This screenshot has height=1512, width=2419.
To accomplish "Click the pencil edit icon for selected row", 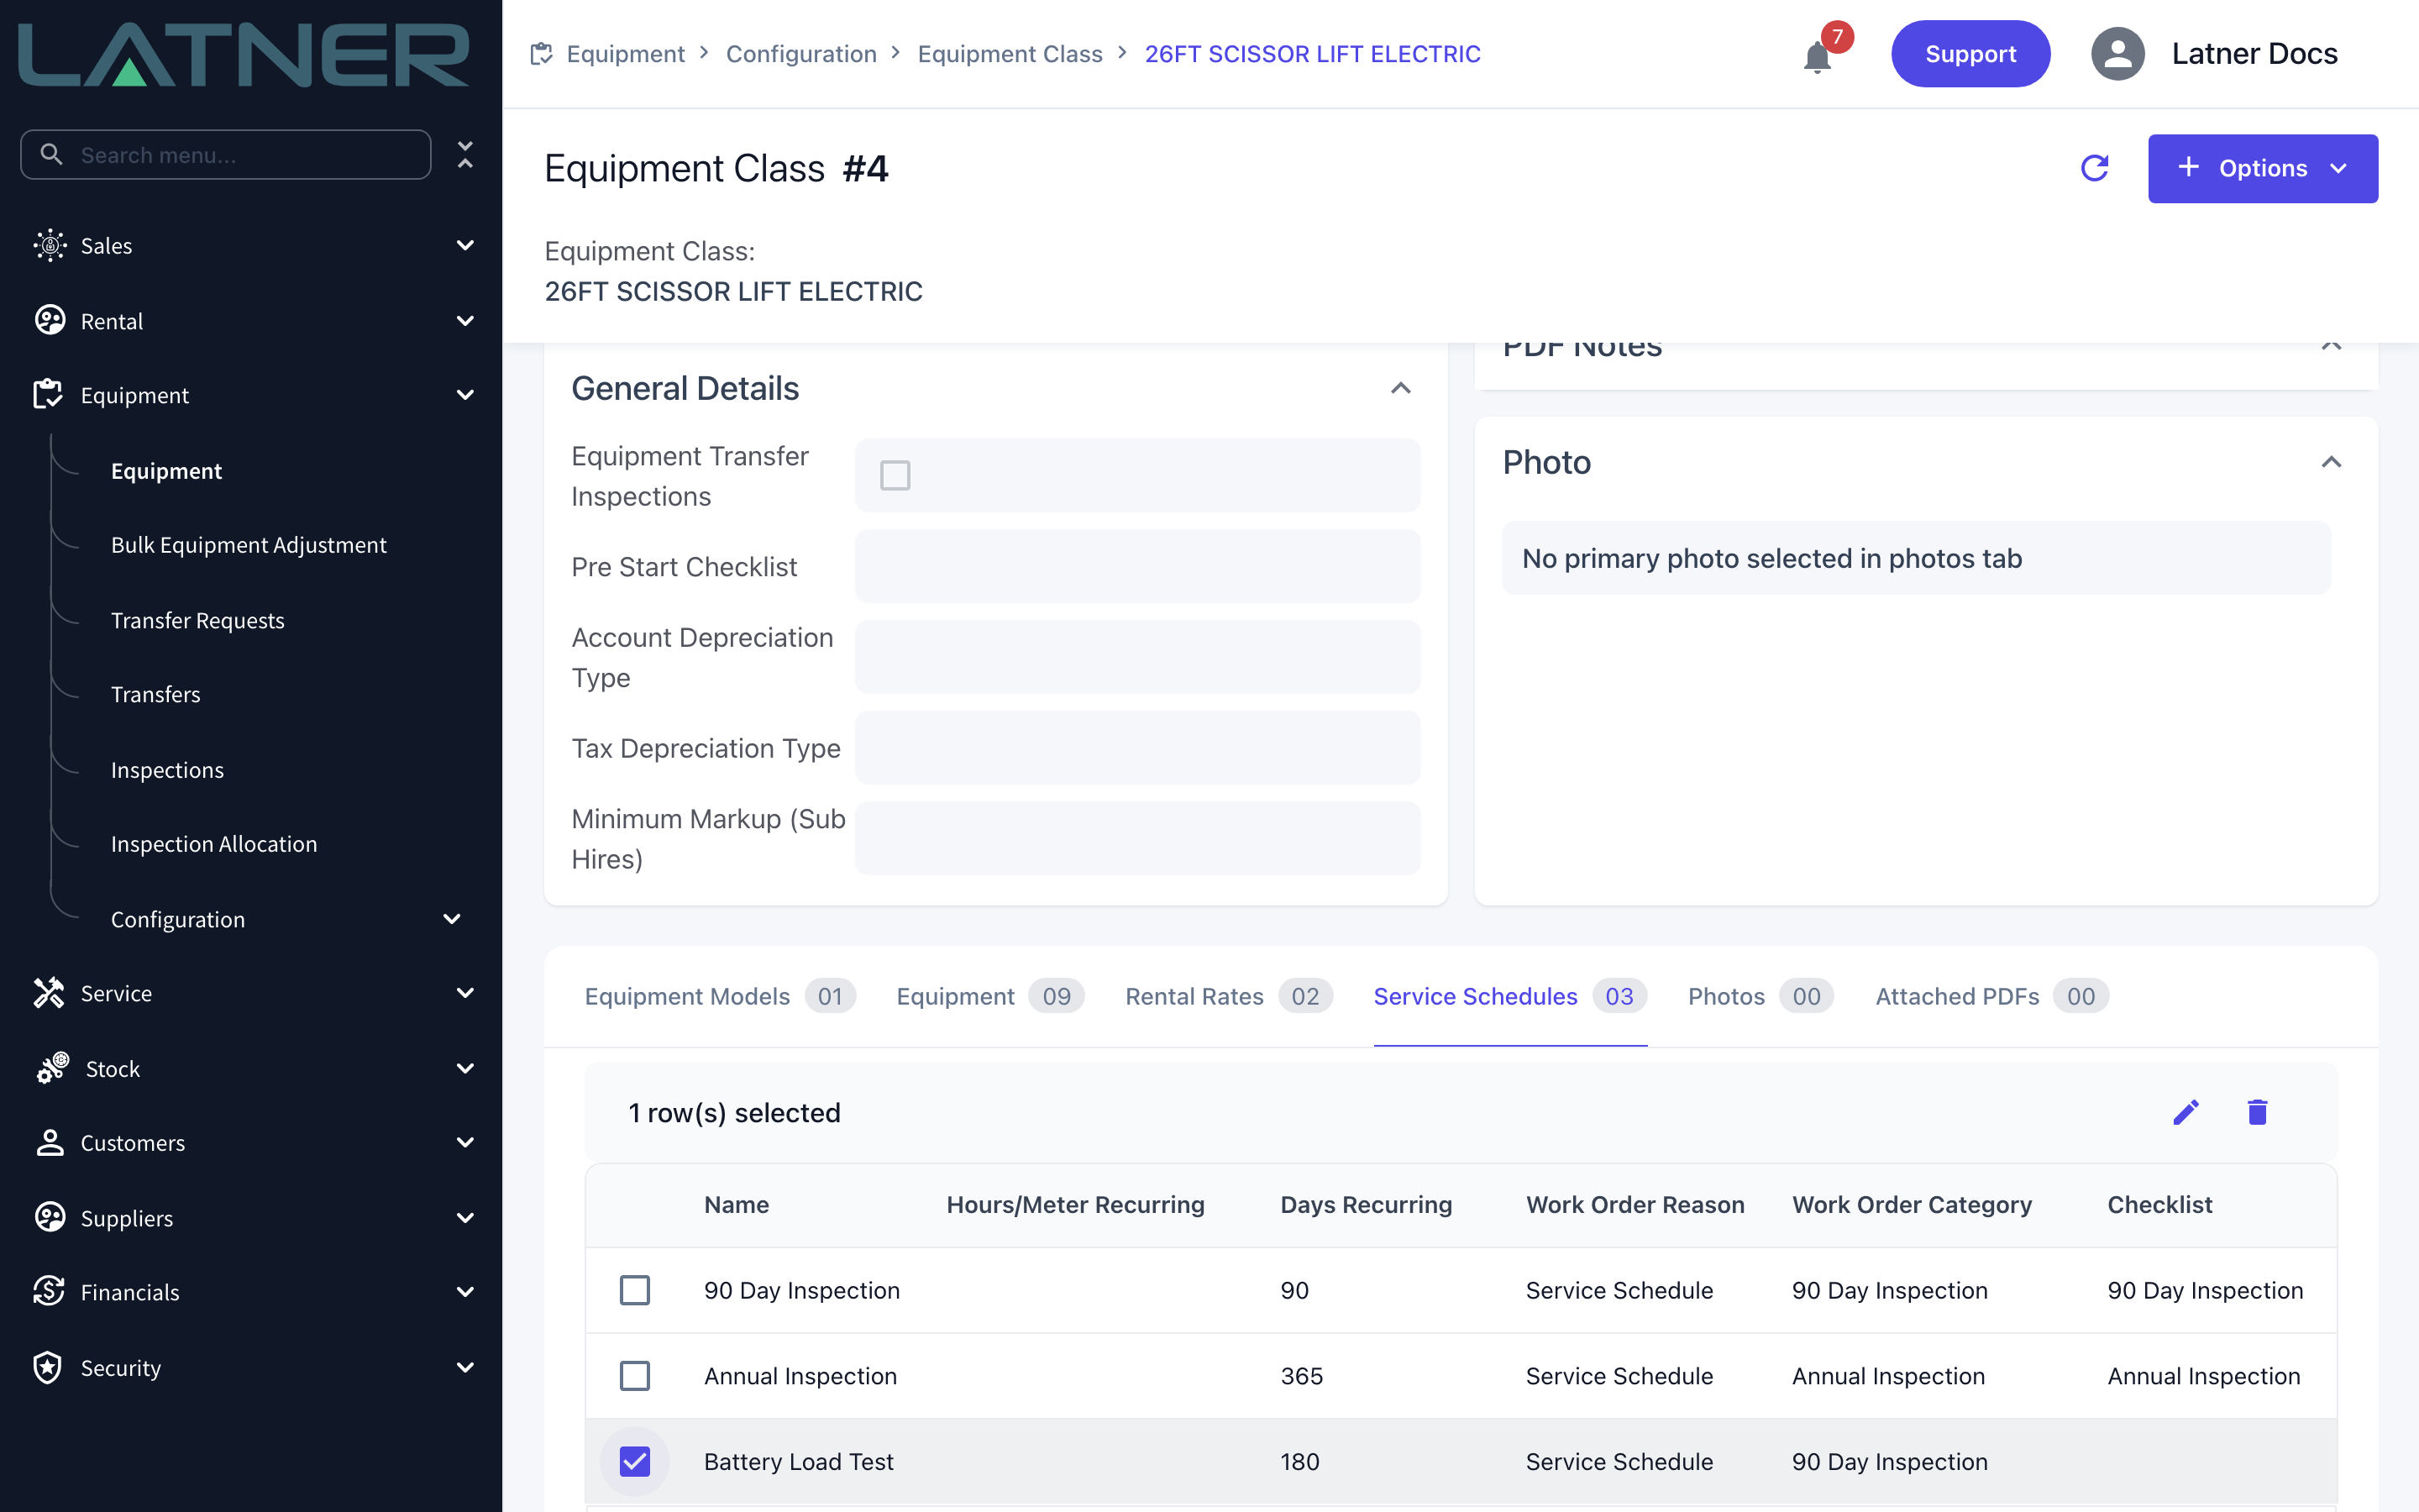I will (x=2186, y=1112).
